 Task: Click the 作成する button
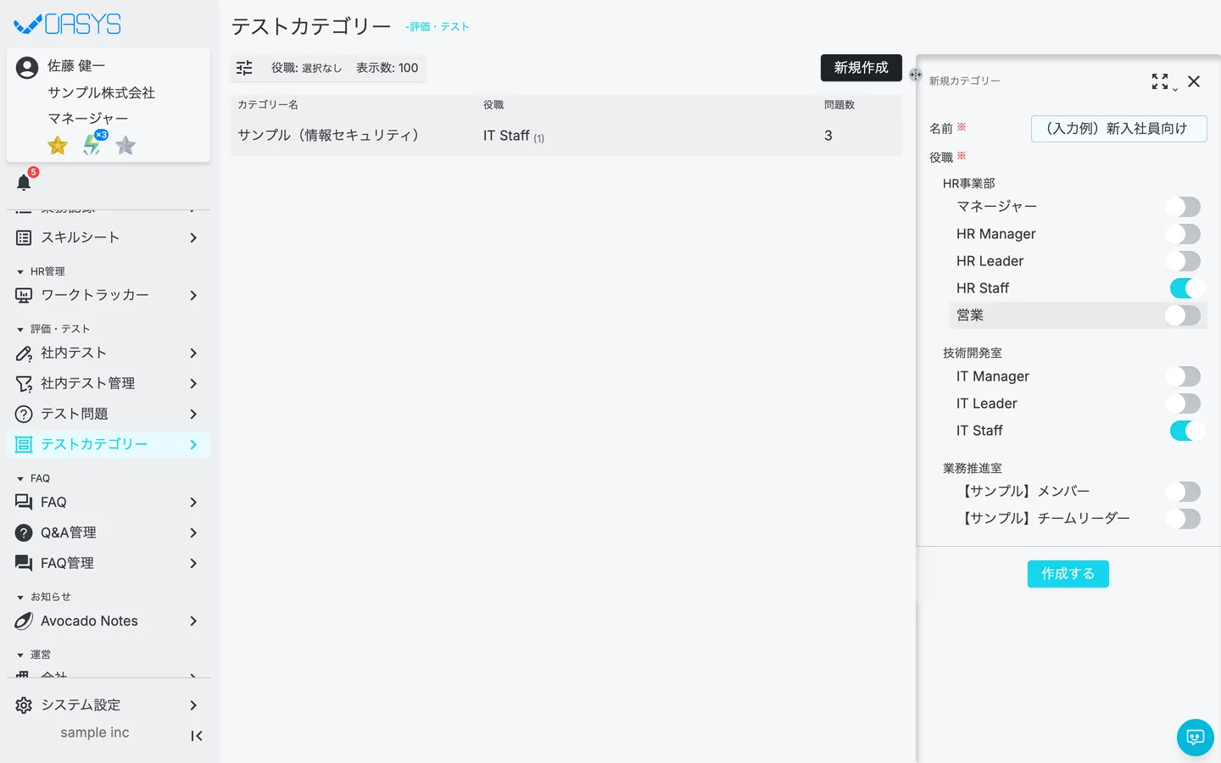[x=1068, y=574]
